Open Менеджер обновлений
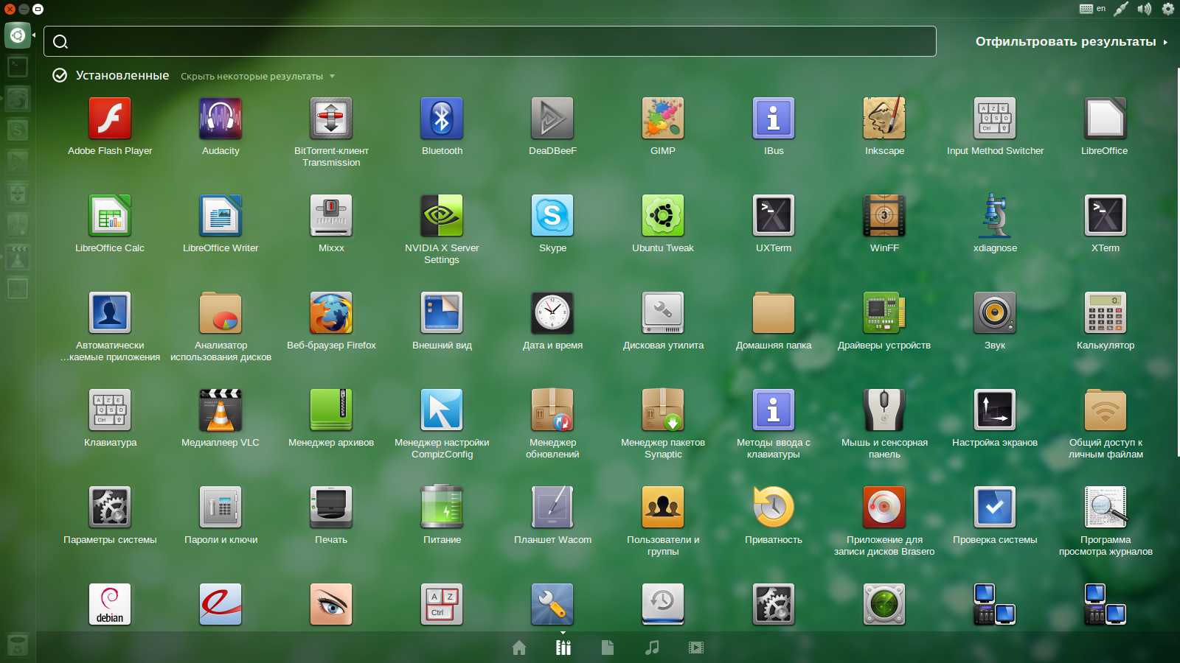1180x663 pixels. coord(552,410)
